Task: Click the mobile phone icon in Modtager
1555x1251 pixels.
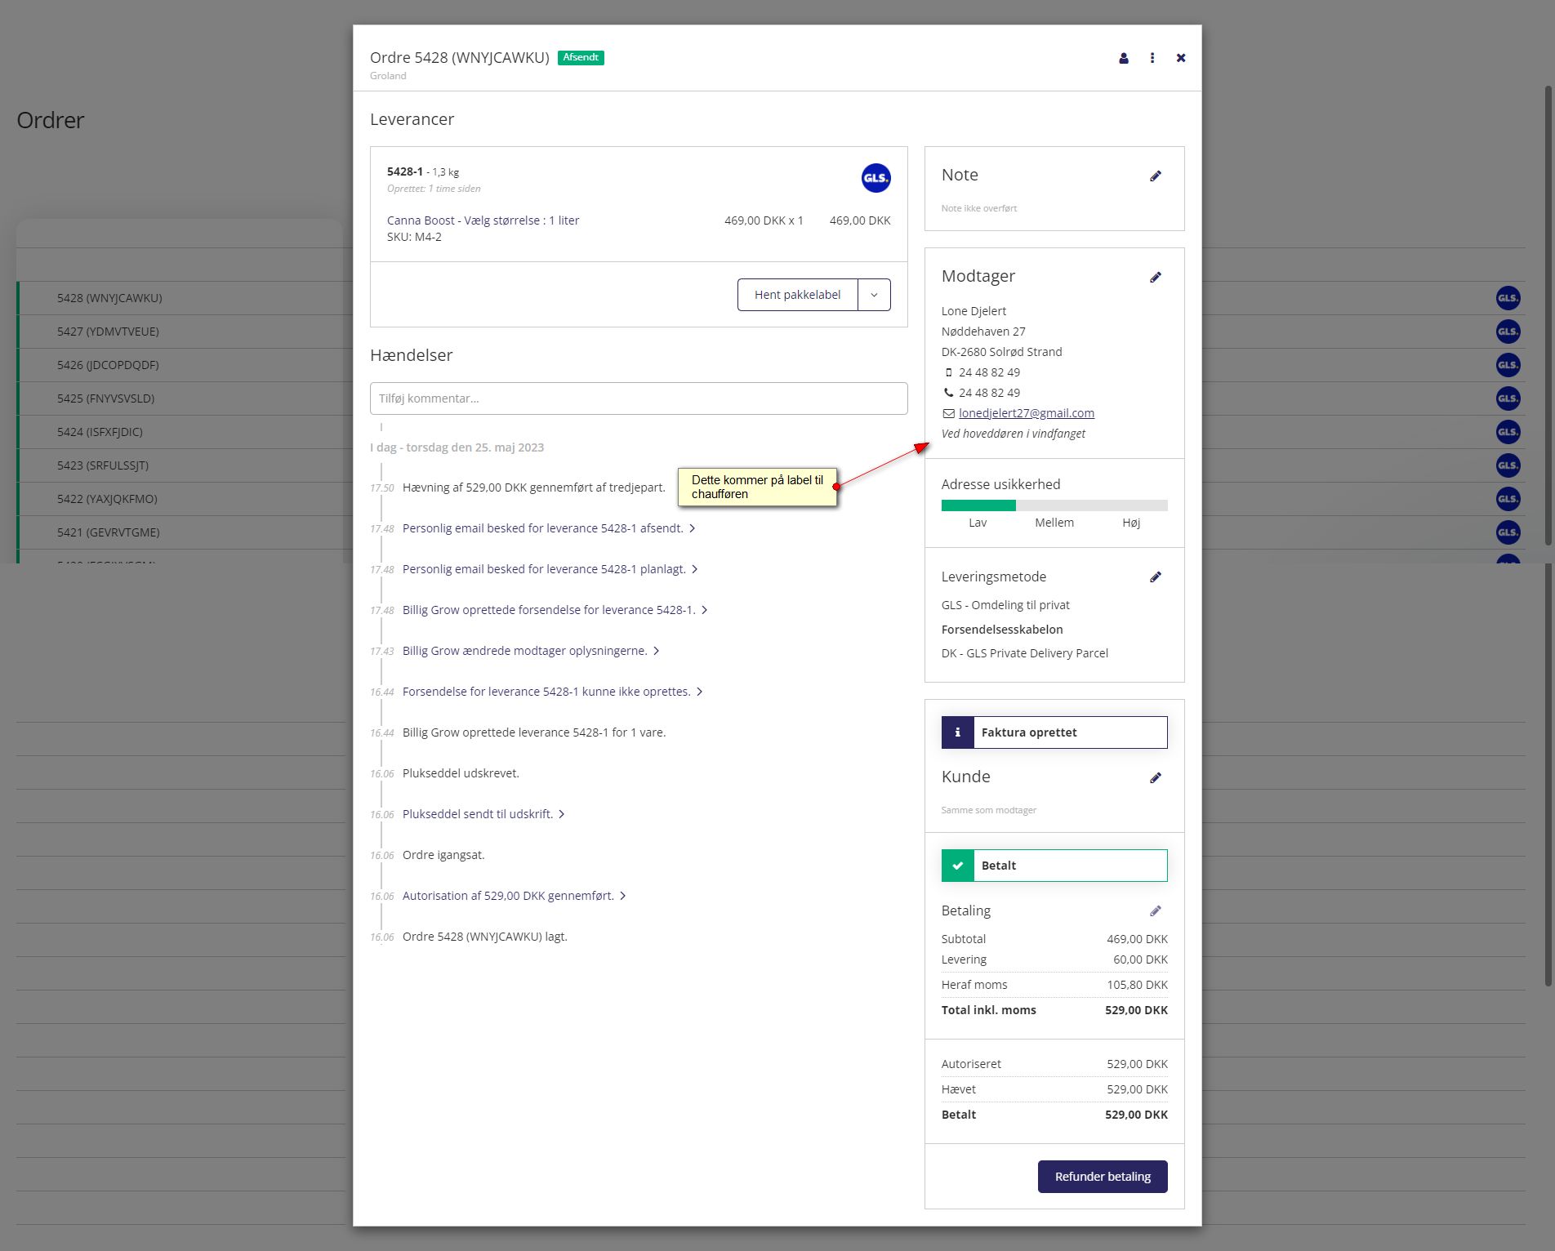Action: pyautogui.click(x=948, y=372)
